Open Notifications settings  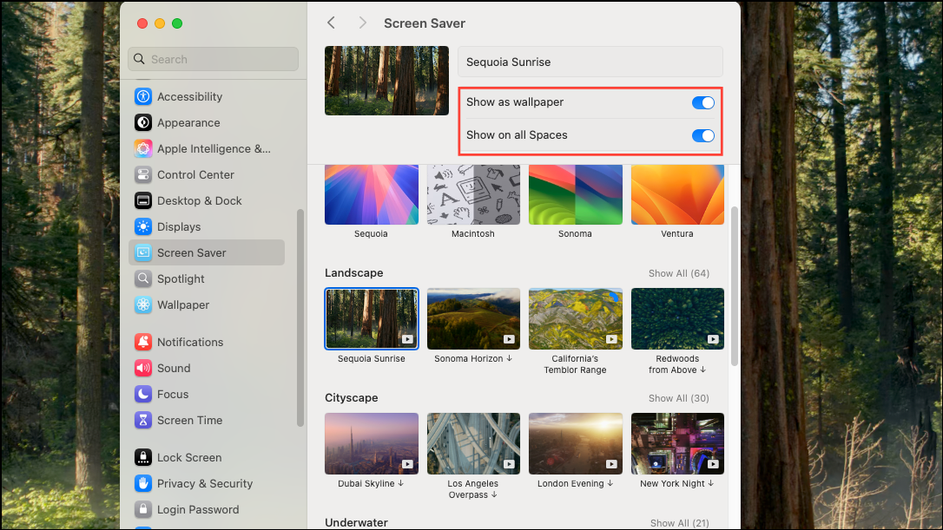[x=207, y=342]
